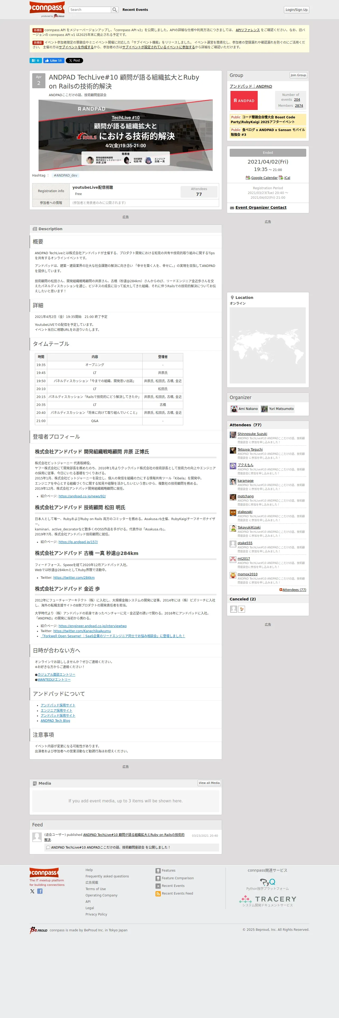
Task: Focus the Search input field
Action: point(90,10)
